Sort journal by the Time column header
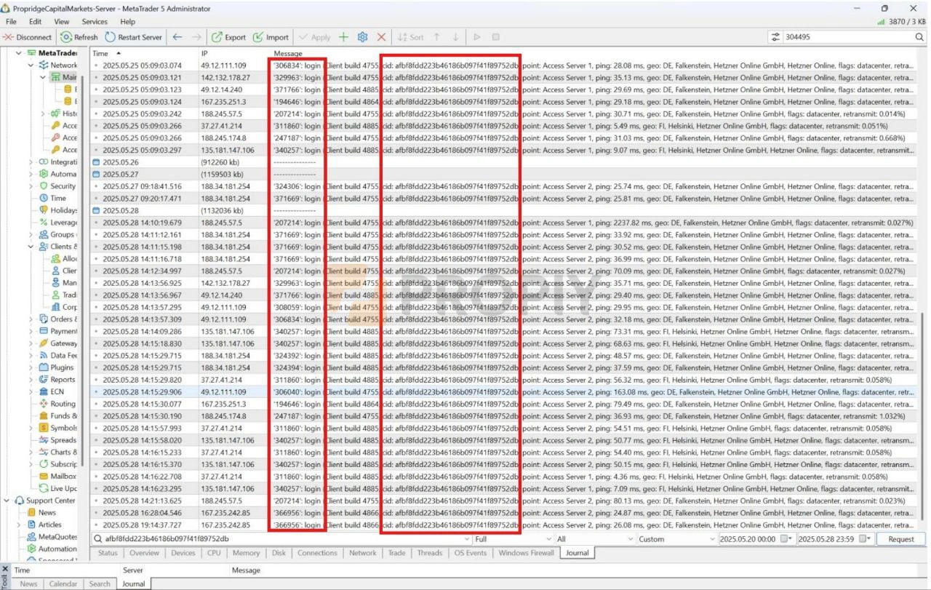This screenshot has width=931, height=590. pyautogui.click(x=143, y=53)
